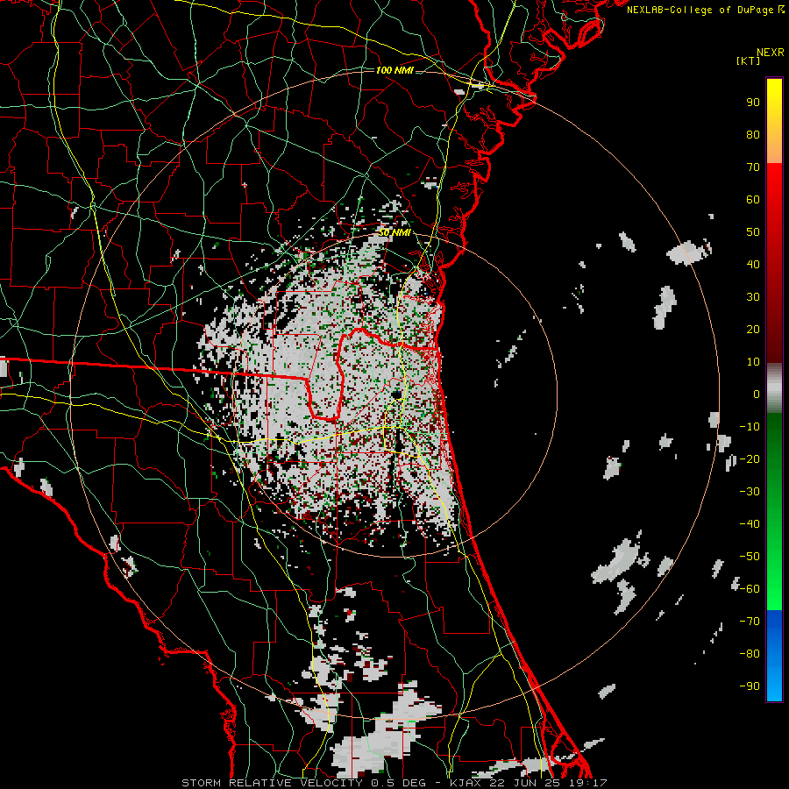Pick the green segment of the color bar
Screen dimensions: 789x789
coord(774,511)
